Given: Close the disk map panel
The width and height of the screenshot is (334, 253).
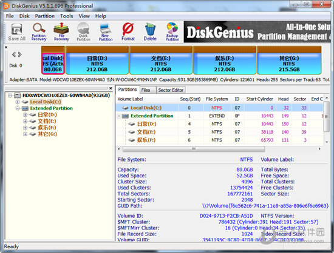Looking at the screenshot, I should pyautogui.click(x=6, y=47).
